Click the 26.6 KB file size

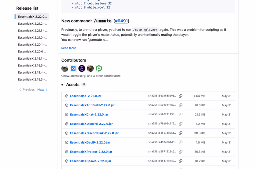point(200,152)
